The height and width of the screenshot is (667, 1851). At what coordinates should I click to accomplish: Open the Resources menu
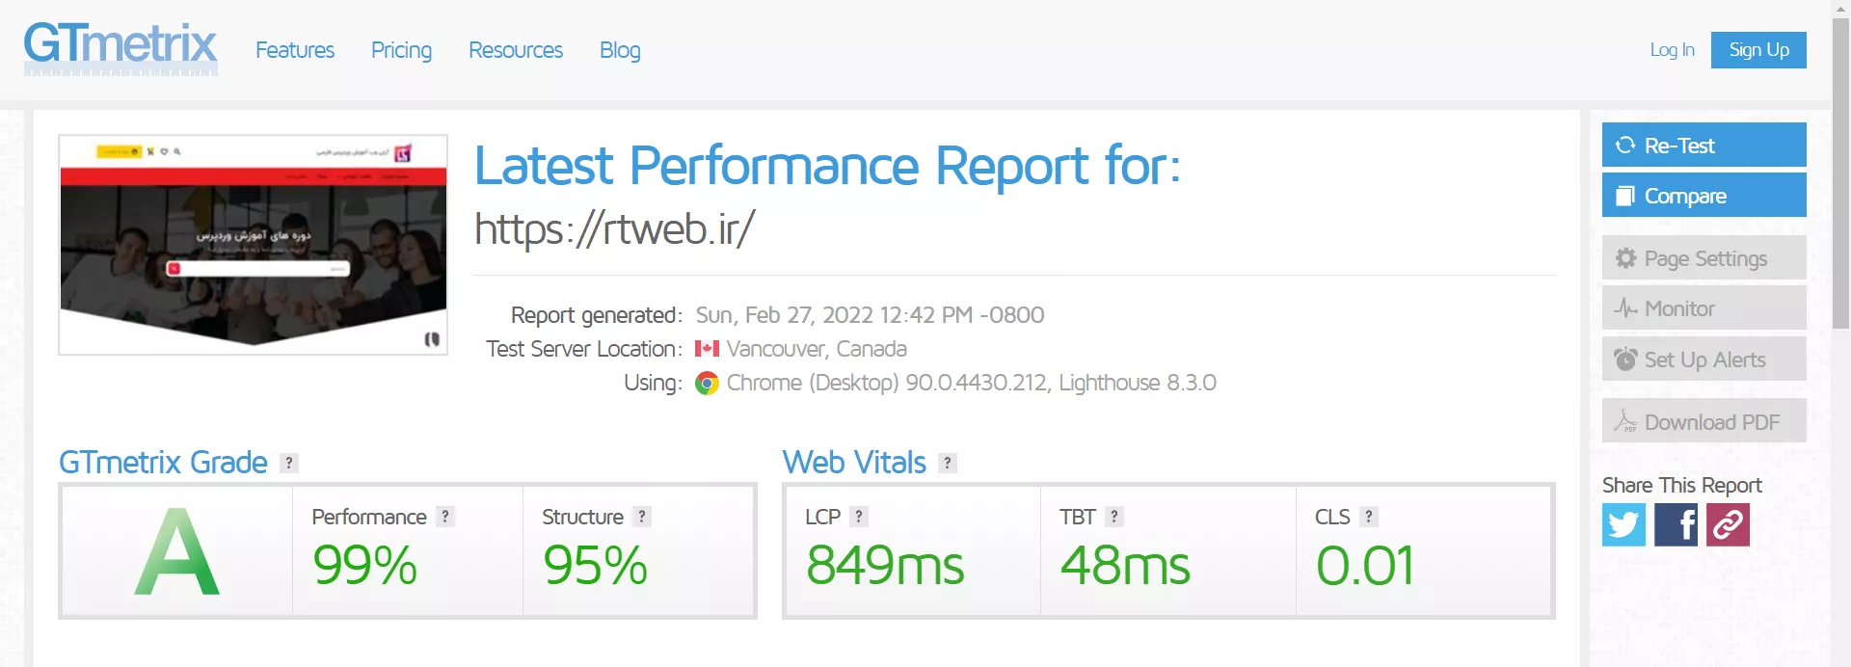[516, 50]
